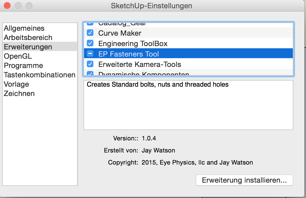This screenshot has width=306, height=198.
Task: Switch to the Erweiterungen category
Action: pos(28,47)
